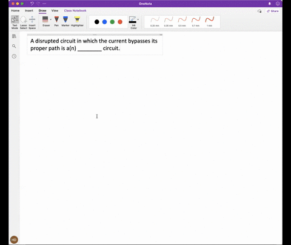
Task: Select the blue Marker tool
Action: coord(65,21)
